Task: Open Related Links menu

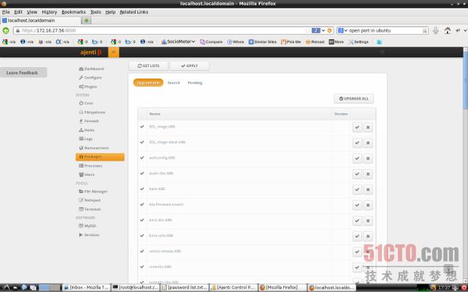Action: [x=134, y=12]
